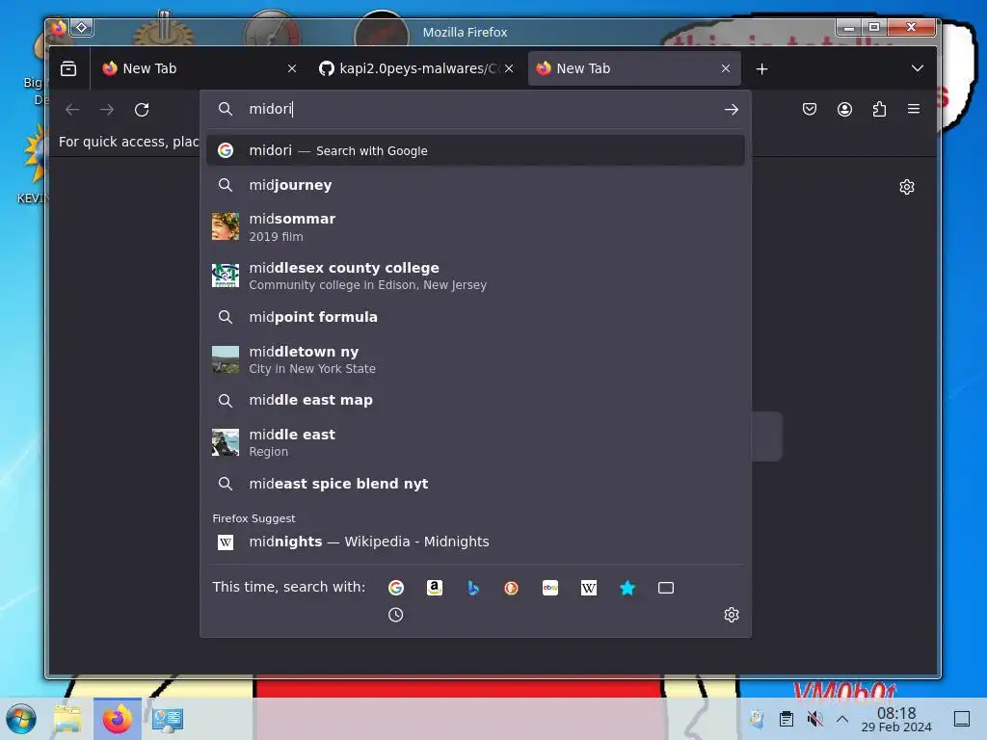This screenshot has height=740, width=987.
Task: Click the middle east region thumbnail
Action: pyautogui.click(x=226, y=442)
